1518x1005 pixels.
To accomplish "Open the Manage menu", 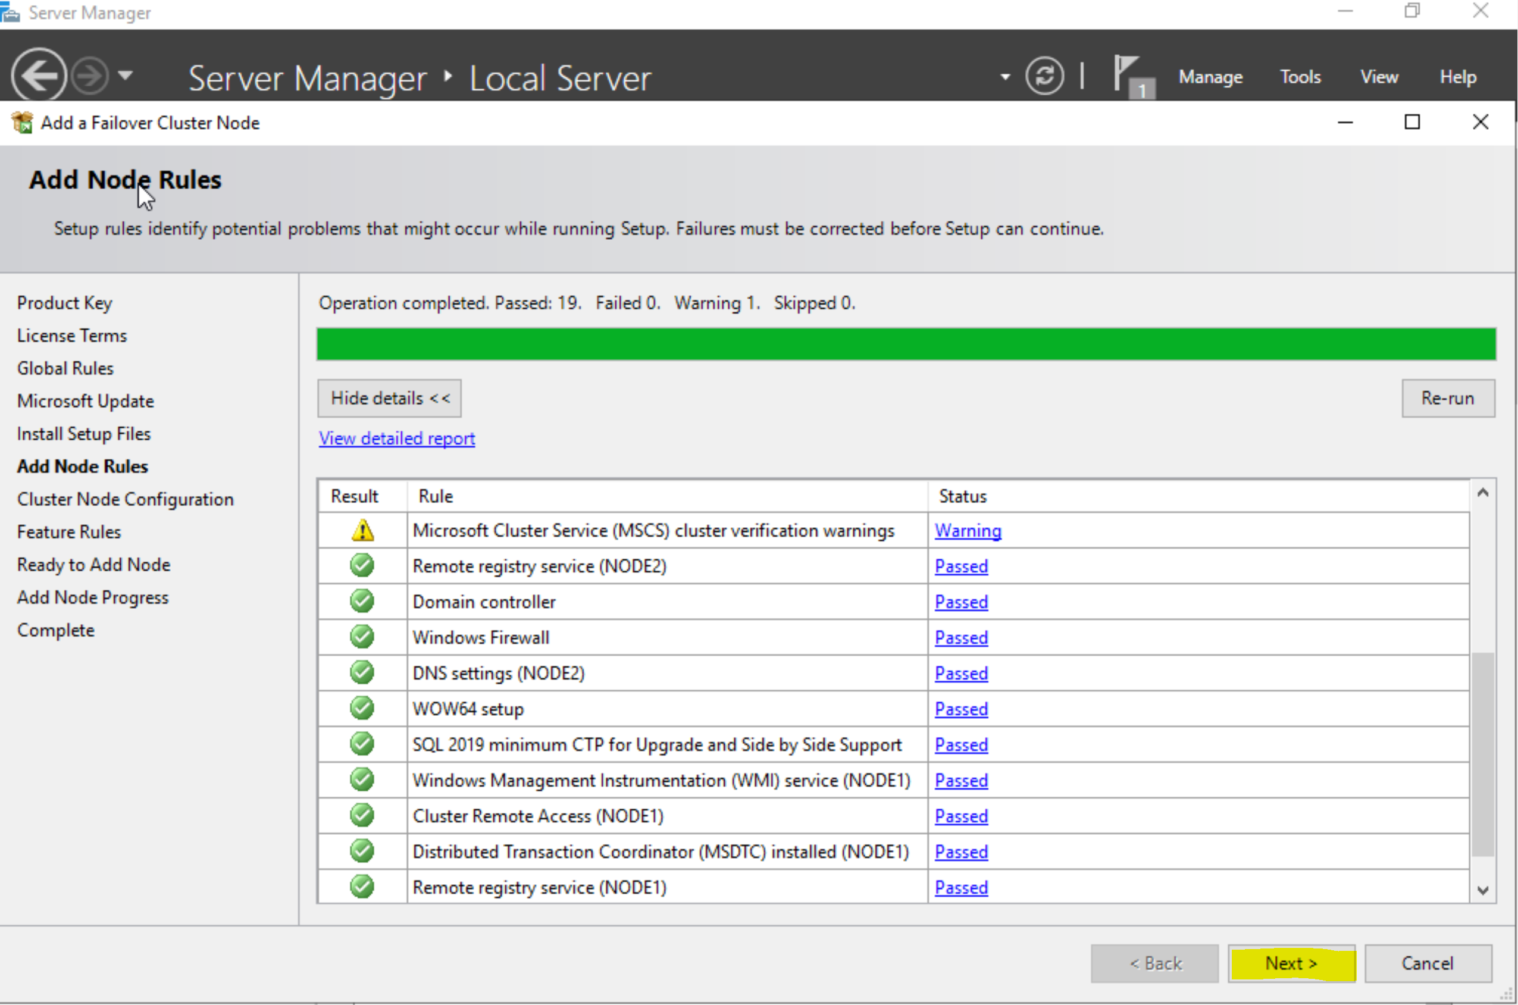I will click(1210, 77).
